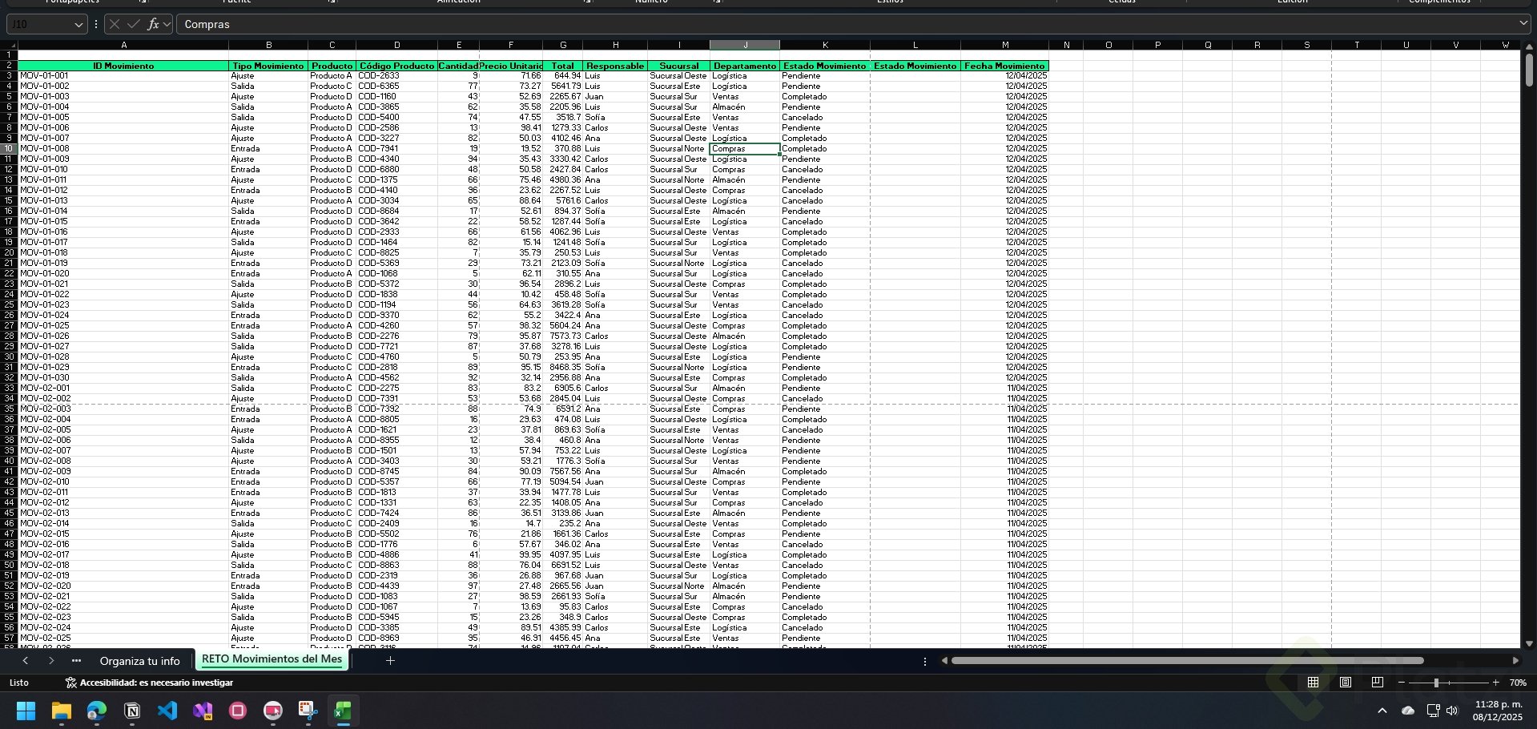This screenshot has width=1537, height=729.
Task: Click the Excel icon in the taskbar
Action: (x=344, y=711)
